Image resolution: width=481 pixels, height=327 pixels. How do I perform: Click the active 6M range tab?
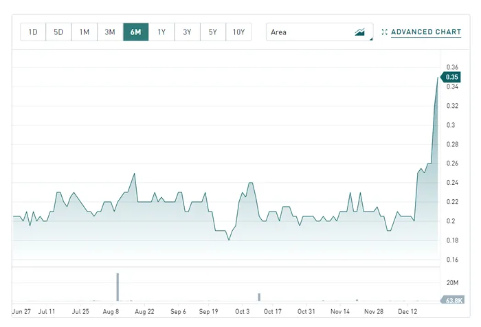pos(135,32)
